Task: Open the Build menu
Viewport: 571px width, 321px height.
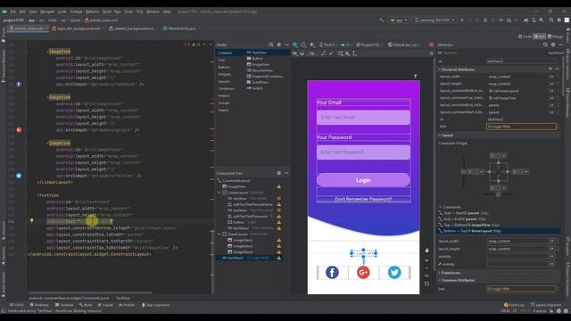Action: 107,12
